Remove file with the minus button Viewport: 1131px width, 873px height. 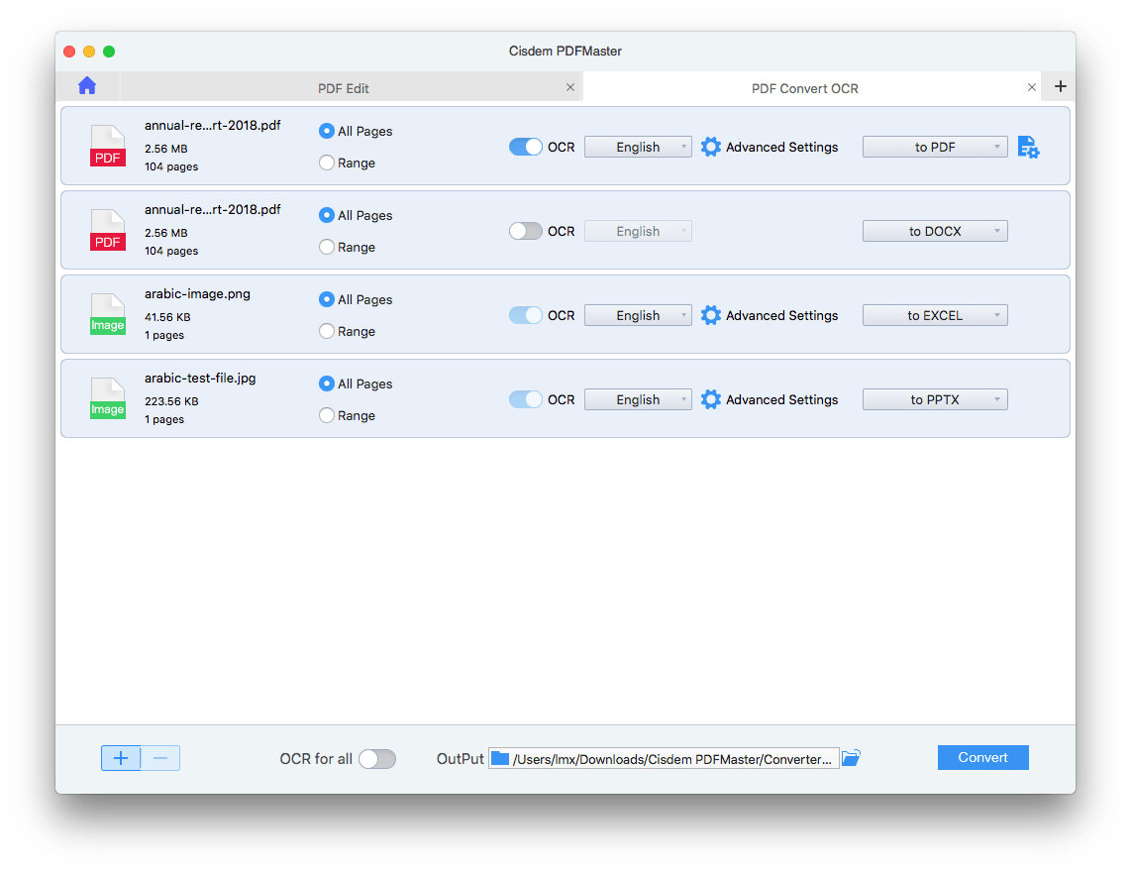click(160, 758)
